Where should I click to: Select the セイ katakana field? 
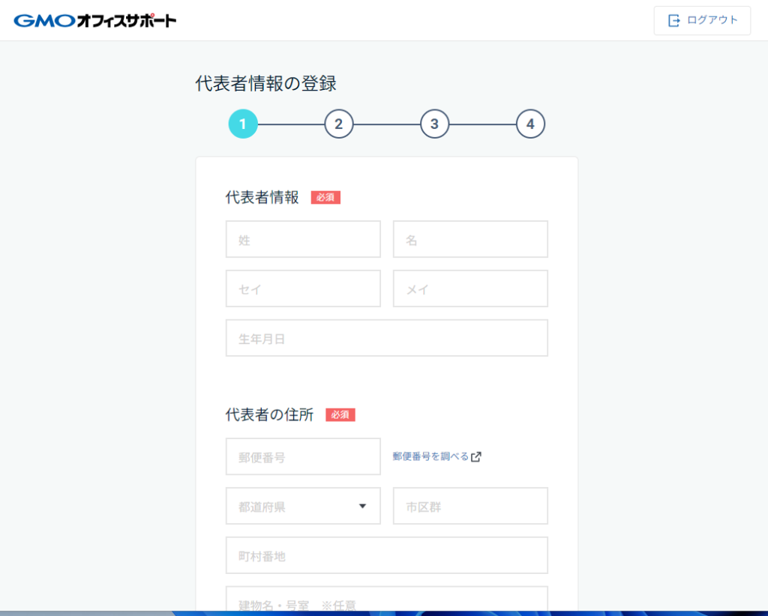[303, 289]
